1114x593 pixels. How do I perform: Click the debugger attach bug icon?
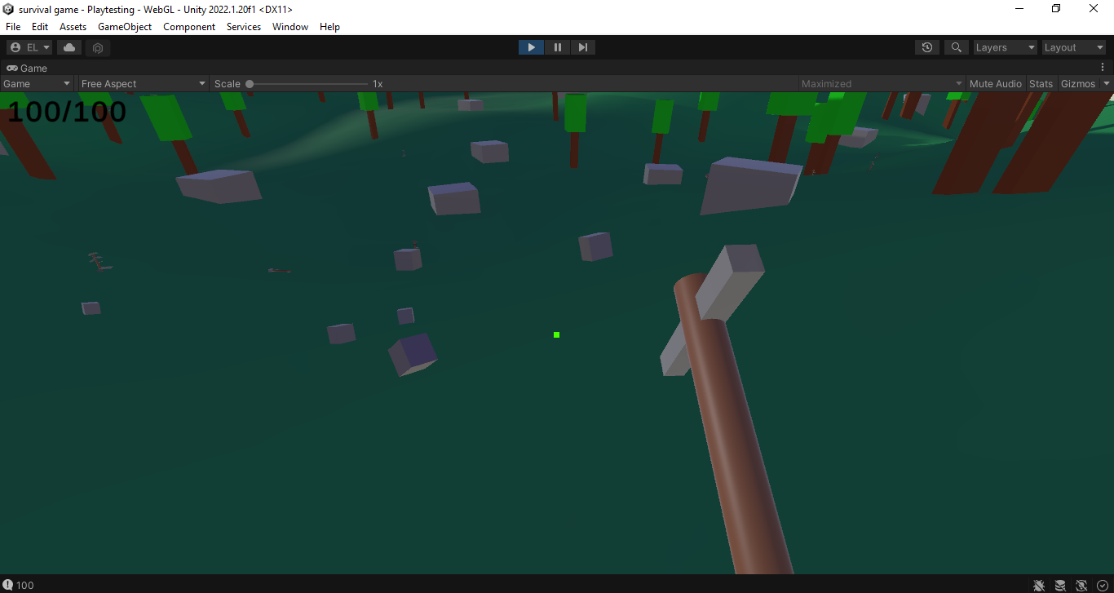1039,585
